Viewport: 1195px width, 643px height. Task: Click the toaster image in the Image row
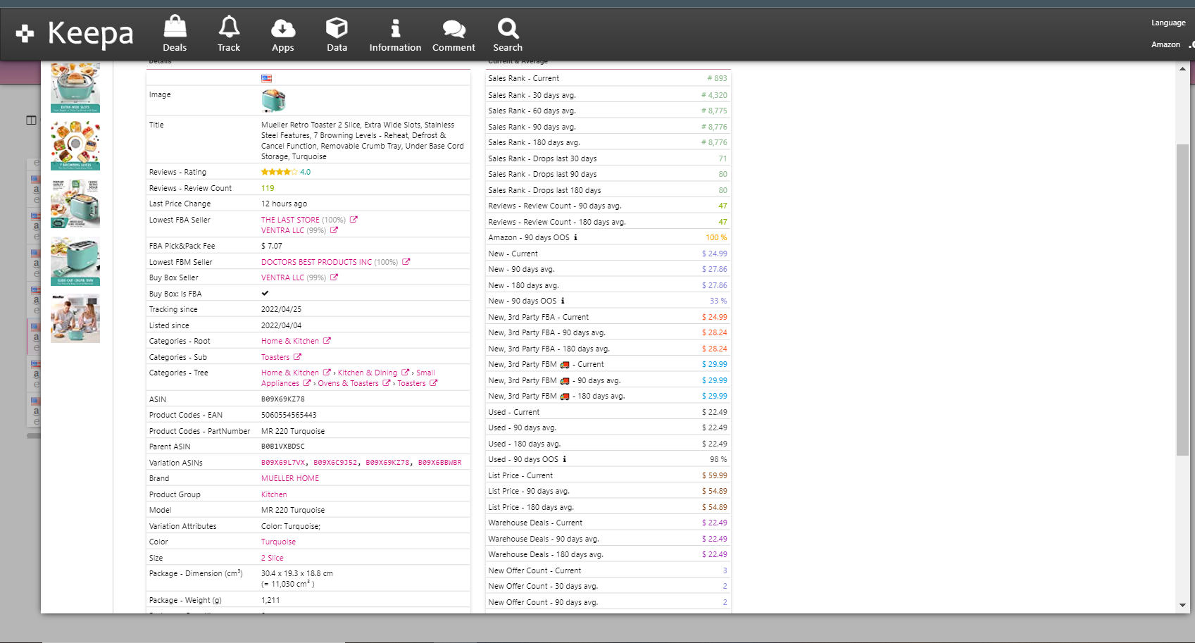click(273, 100)
